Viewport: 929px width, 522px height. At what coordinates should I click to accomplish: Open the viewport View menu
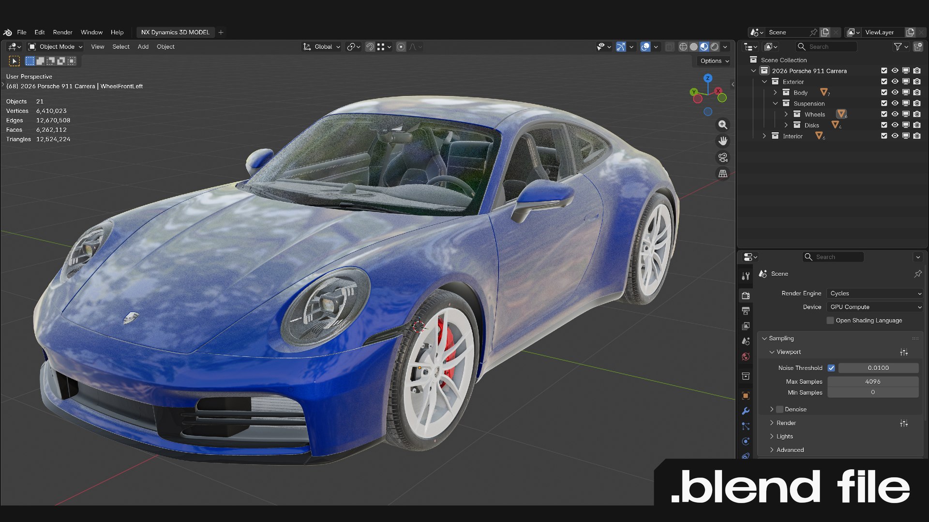(98, 47)
